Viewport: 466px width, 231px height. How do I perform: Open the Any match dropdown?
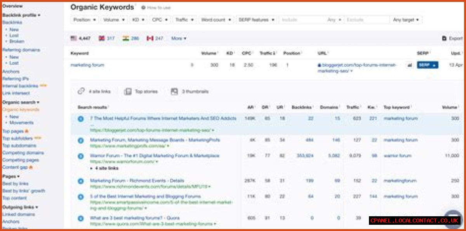pos(334,19)
